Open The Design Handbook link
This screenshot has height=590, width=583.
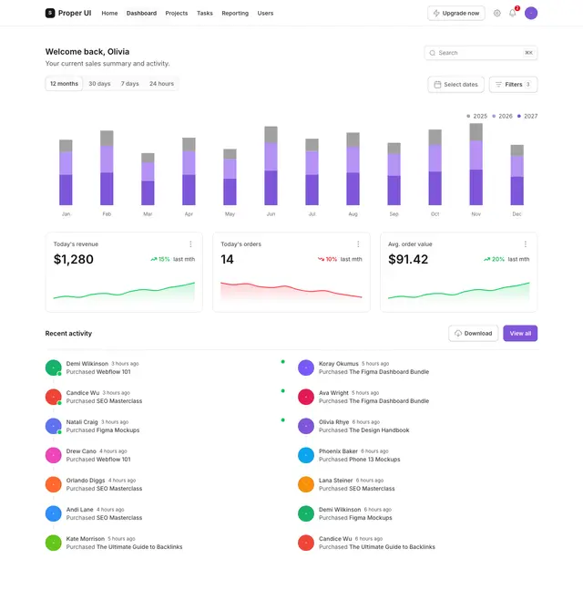click(x=379, y=430)
